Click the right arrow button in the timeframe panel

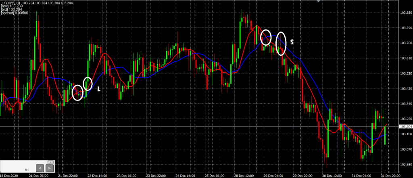pos(49,168)
